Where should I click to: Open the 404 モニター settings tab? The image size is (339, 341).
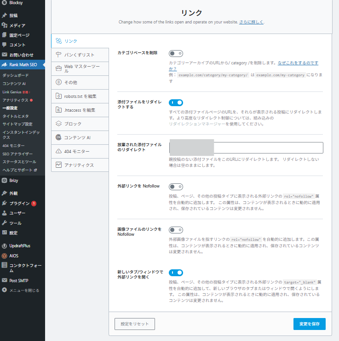(80, 151)
